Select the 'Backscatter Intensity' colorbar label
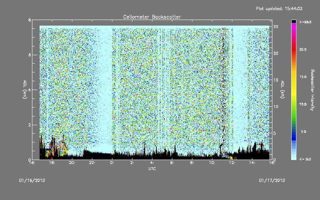 click(312, 90)
